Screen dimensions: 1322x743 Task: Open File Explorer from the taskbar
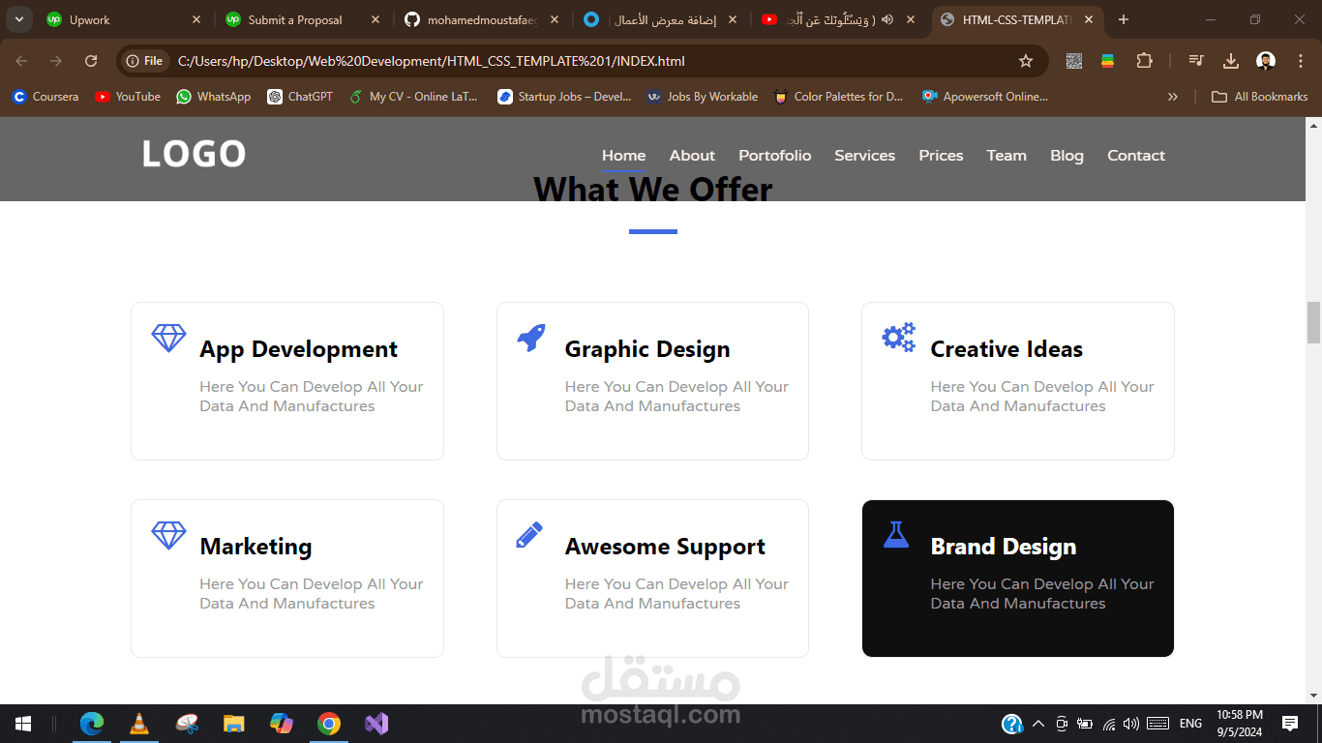[x=234, y=724]
